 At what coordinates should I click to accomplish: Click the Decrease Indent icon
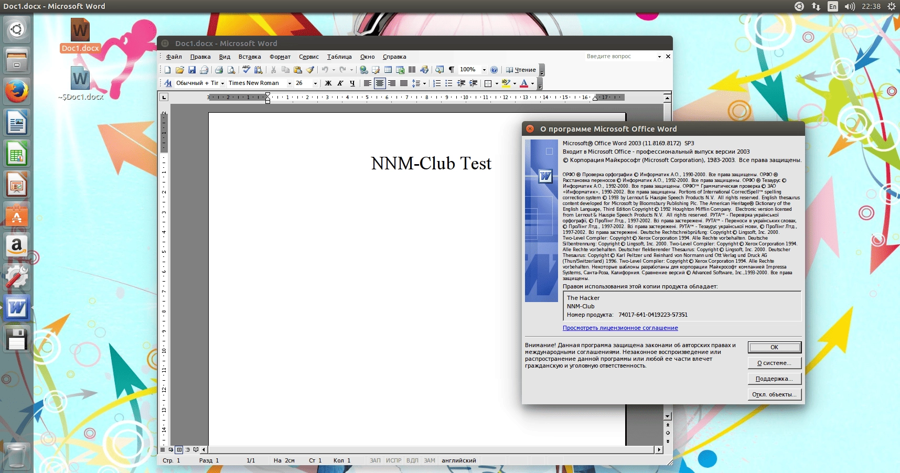(462, 83)
